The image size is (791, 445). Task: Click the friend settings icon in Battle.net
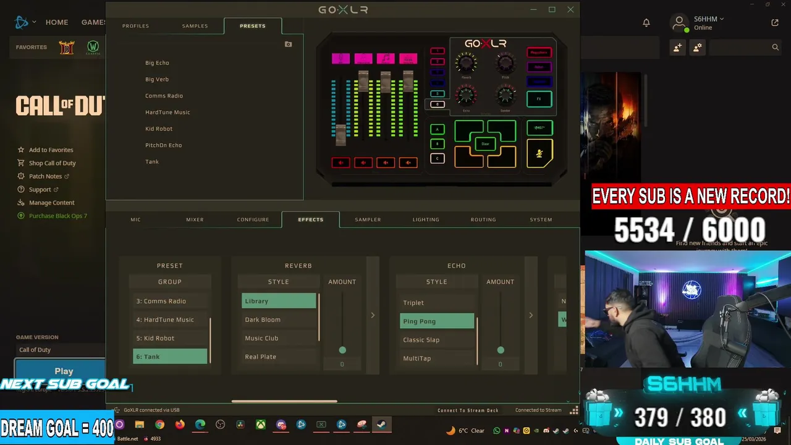click(x=698, y=47)
